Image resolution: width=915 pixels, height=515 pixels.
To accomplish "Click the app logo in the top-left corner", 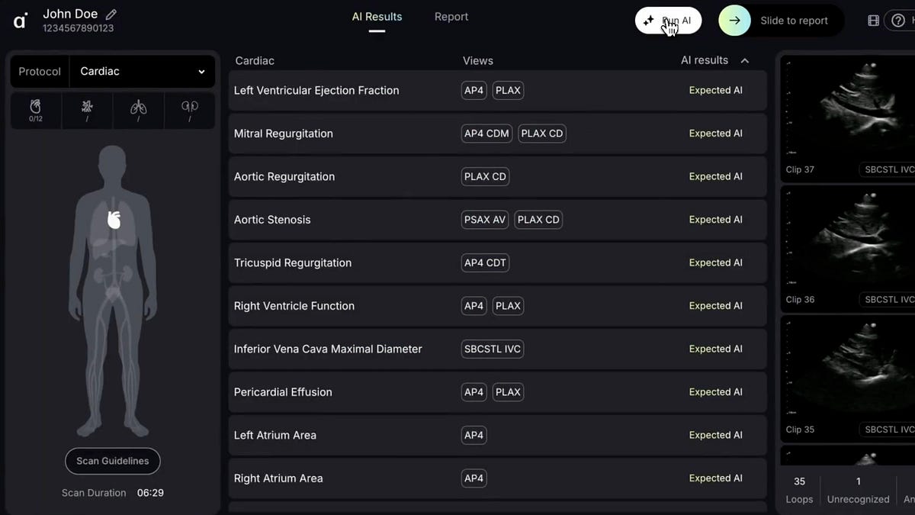I will coord(21,21).
